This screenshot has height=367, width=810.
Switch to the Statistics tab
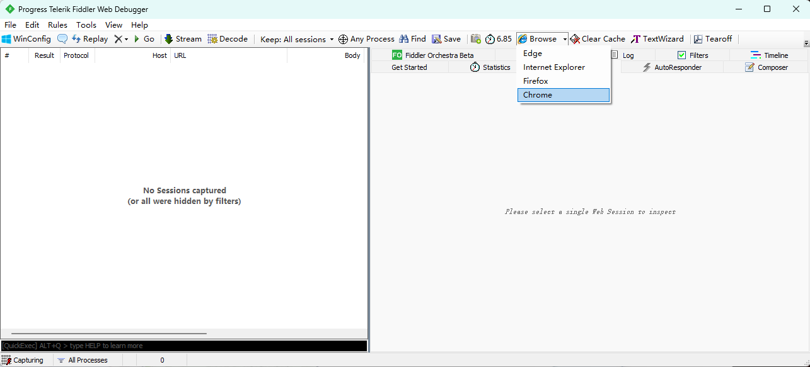point(490,67)
